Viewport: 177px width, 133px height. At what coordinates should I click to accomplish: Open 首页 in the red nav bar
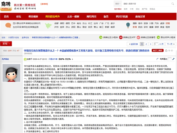[6, 17]
